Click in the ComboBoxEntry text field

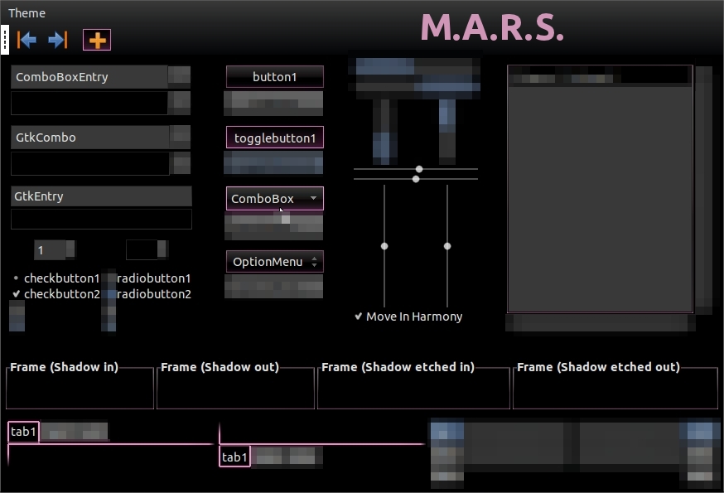[x=89, y=77]
